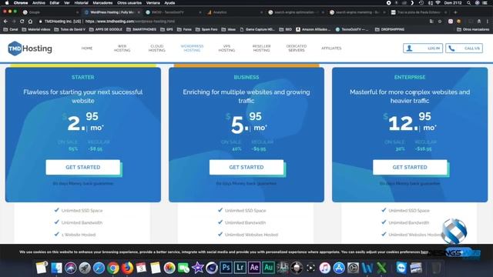Click the Call Us button
The width and height of the screenshot is (493, 277).
point(464,48)
